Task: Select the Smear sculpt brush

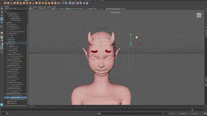Action: coord(49,3)
